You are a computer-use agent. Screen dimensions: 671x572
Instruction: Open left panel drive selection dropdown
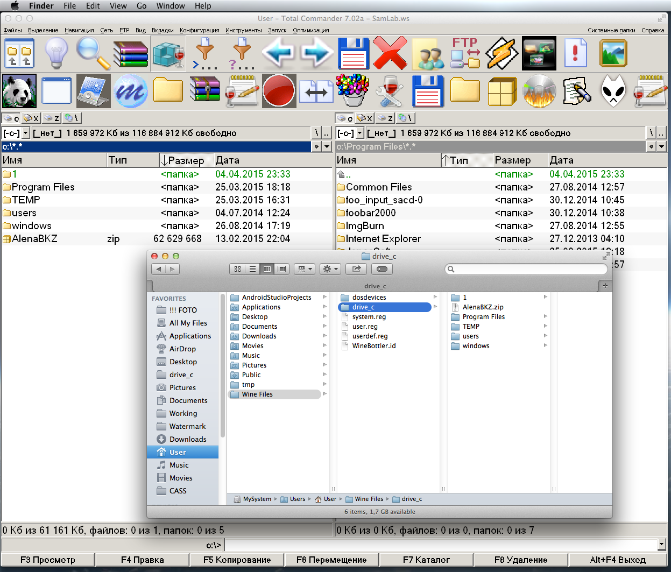click(x=25, y=133)
